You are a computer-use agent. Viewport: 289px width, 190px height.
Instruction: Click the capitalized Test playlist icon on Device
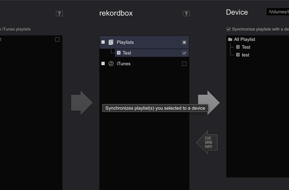(x=238, y=47)
